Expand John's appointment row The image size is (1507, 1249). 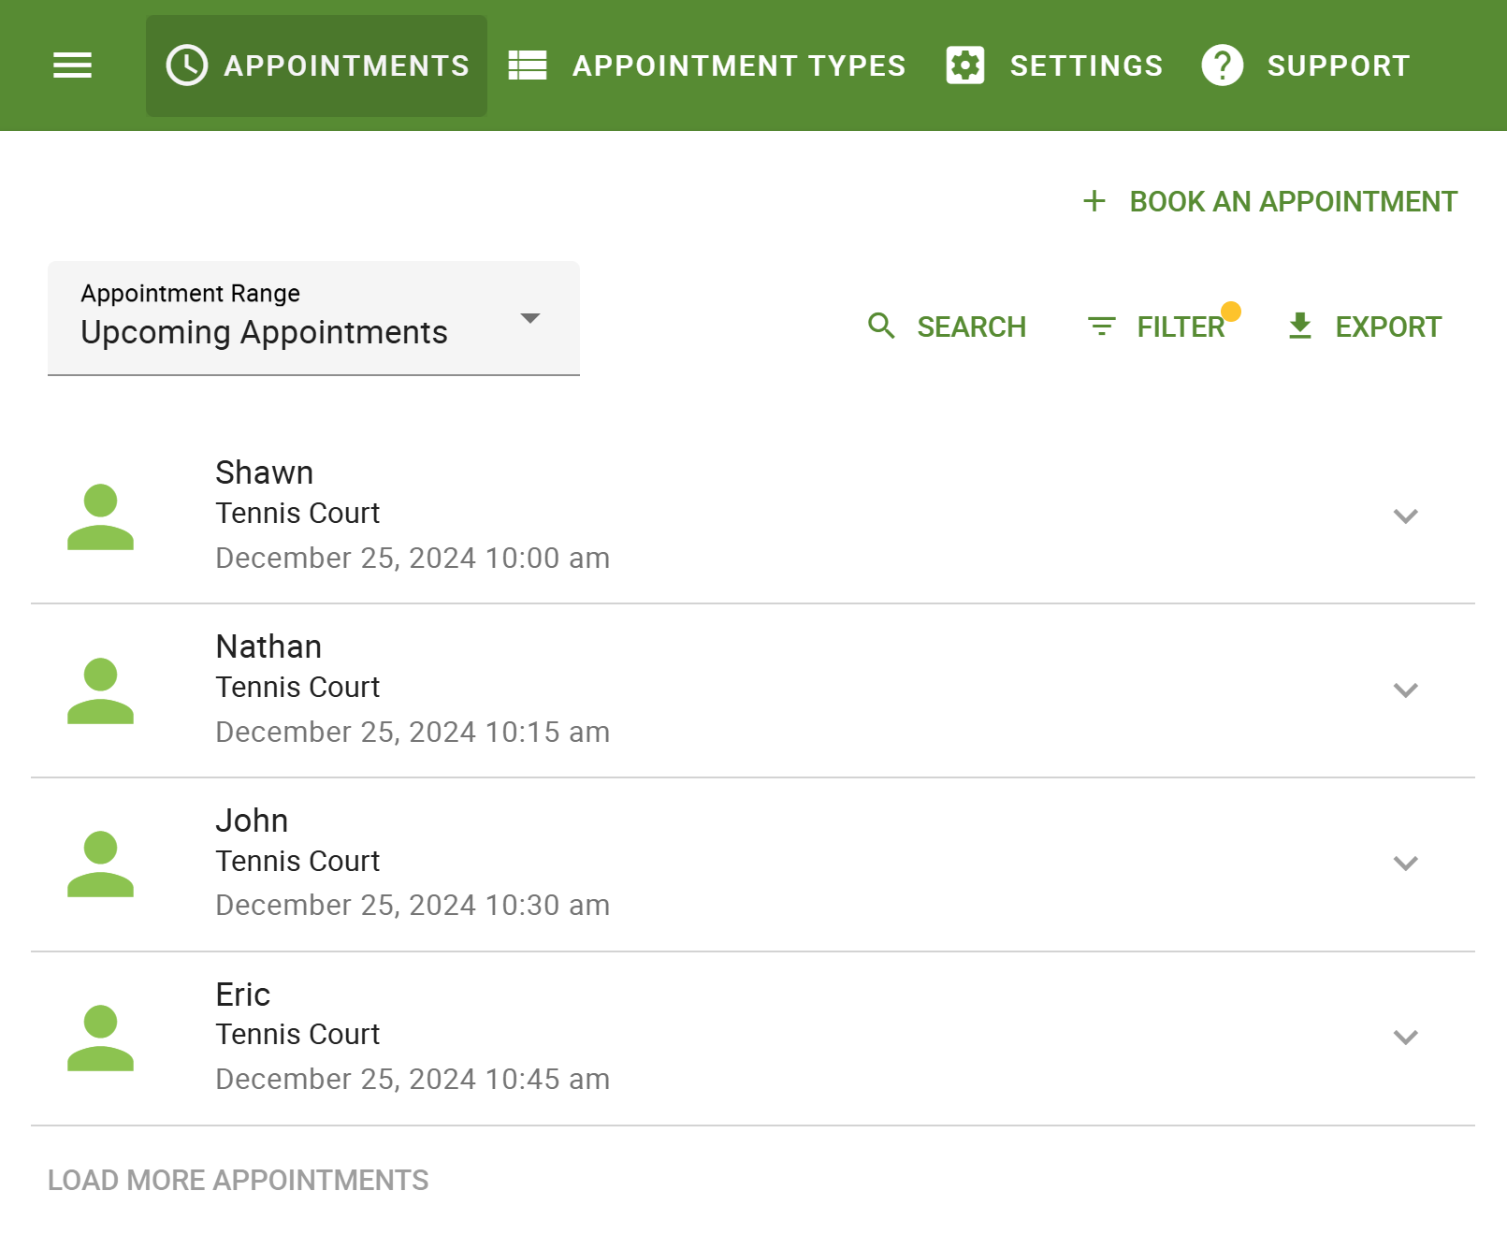click(x=1405, y=864)
